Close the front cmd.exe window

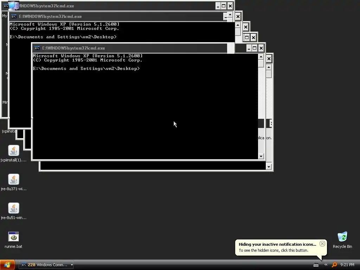[x=261, y=48]
